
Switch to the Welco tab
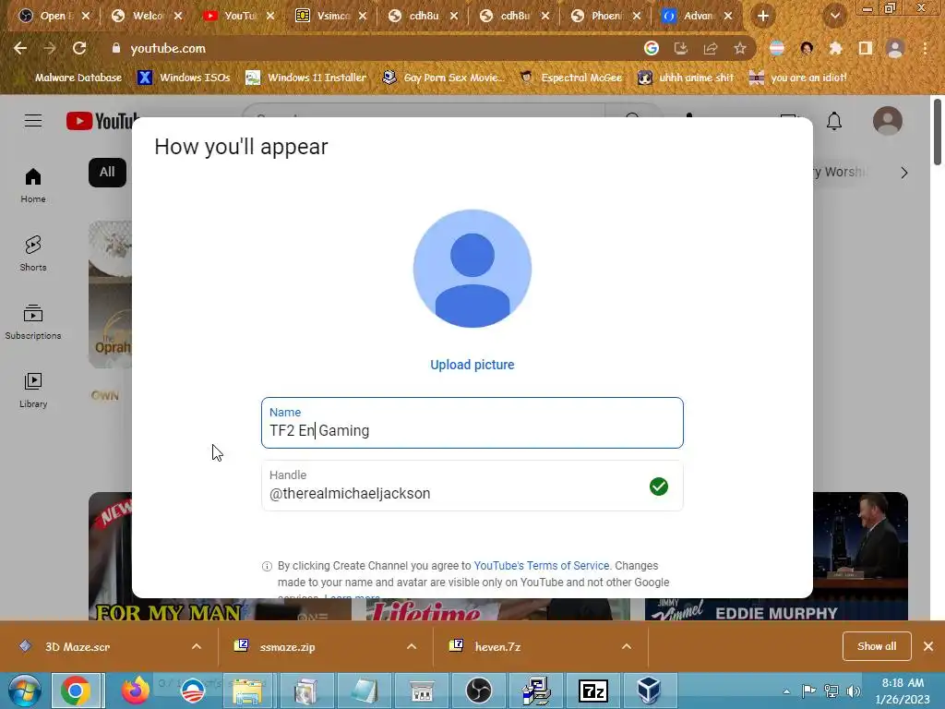tap(147, 16)
